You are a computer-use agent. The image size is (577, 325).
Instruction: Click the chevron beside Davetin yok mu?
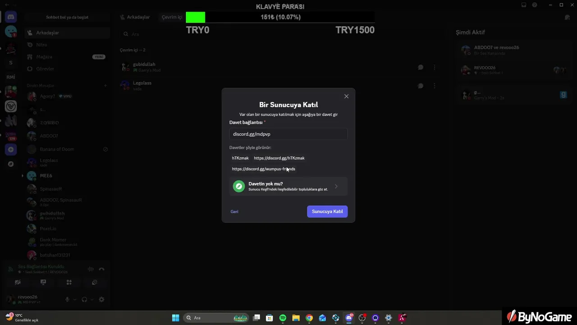336,186
